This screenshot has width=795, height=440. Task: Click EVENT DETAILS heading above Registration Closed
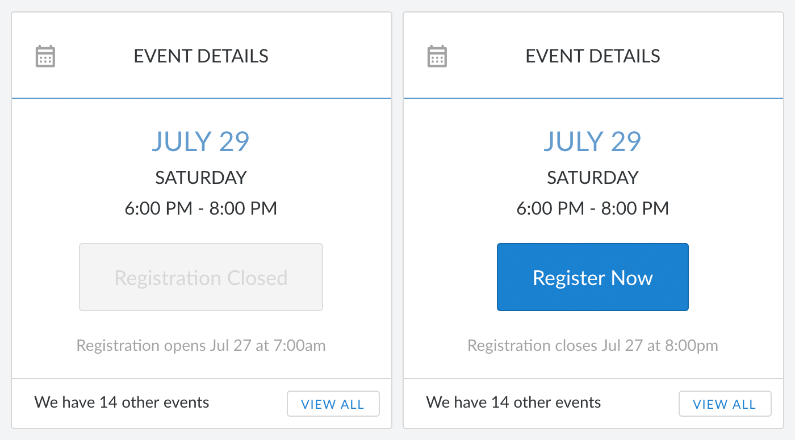[x=201, y=56]
